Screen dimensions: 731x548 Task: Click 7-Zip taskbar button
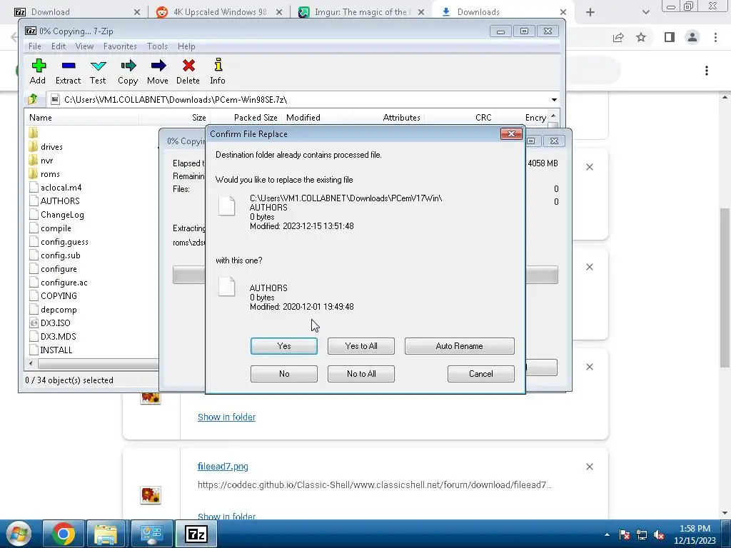[196, 534]
